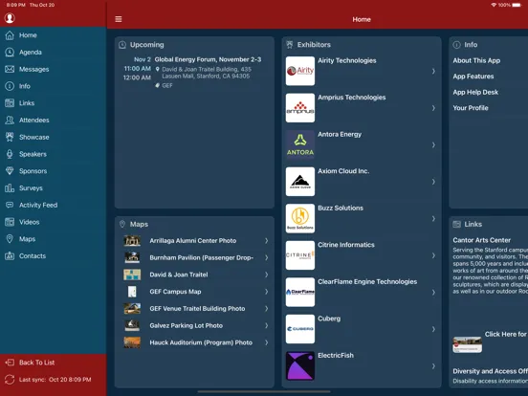Expand Citrine Informatics exhibitor chevron
Viewport: 528px width, 396px height.
pyautogui.click(x=433, y=255)
